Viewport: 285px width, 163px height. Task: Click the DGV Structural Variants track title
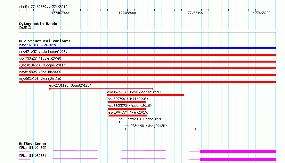45,41
